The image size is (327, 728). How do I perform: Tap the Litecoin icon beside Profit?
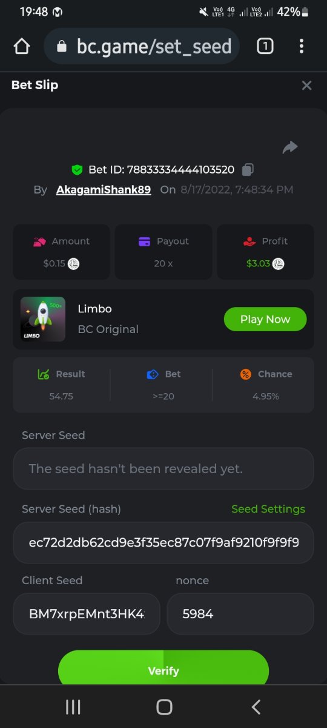coord(278,263)
